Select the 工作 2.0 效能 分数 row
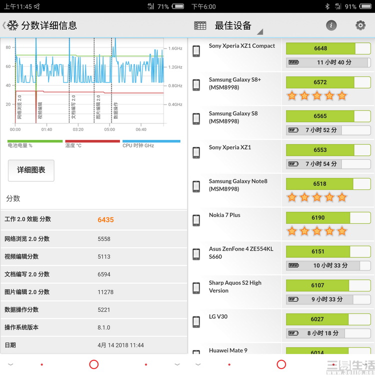 (x=94, y=220)
